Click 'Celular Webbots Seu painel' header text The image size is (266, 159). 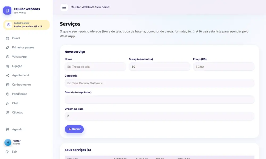pos(90,7)
